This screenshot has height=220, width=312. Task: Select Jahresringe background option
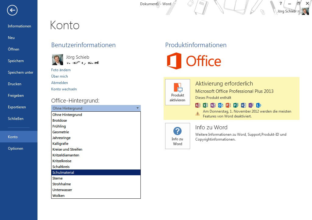[96, 138]
